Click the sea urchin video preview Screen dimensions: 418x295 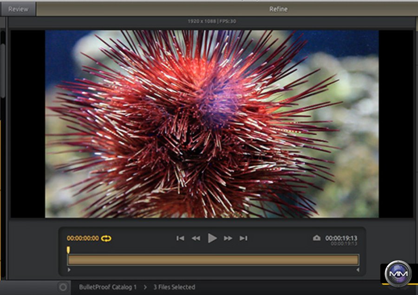point(212,124)
